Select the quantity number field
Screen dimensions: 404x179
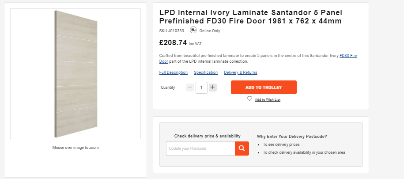(x=201, y=88)
